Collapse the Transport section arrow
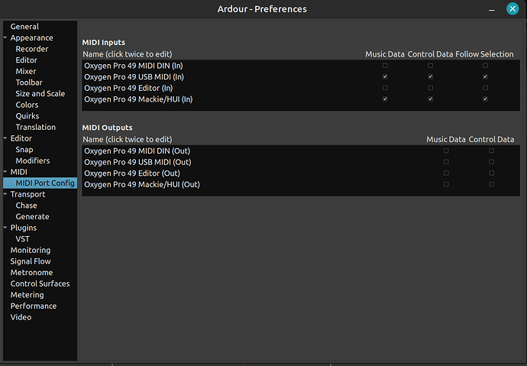 tap(5, 194)
